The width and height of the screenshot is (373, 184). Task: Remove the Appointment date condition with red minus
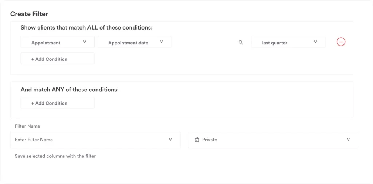coord(341,42)
